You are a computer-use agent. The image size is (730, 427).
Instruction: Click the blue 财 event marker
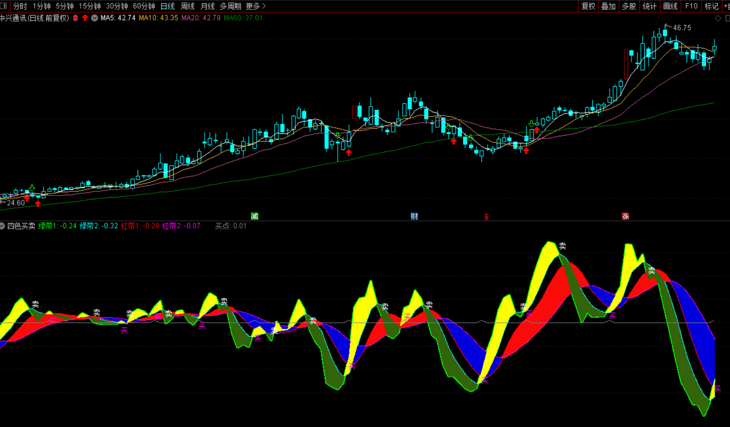[x=414, y=216]
